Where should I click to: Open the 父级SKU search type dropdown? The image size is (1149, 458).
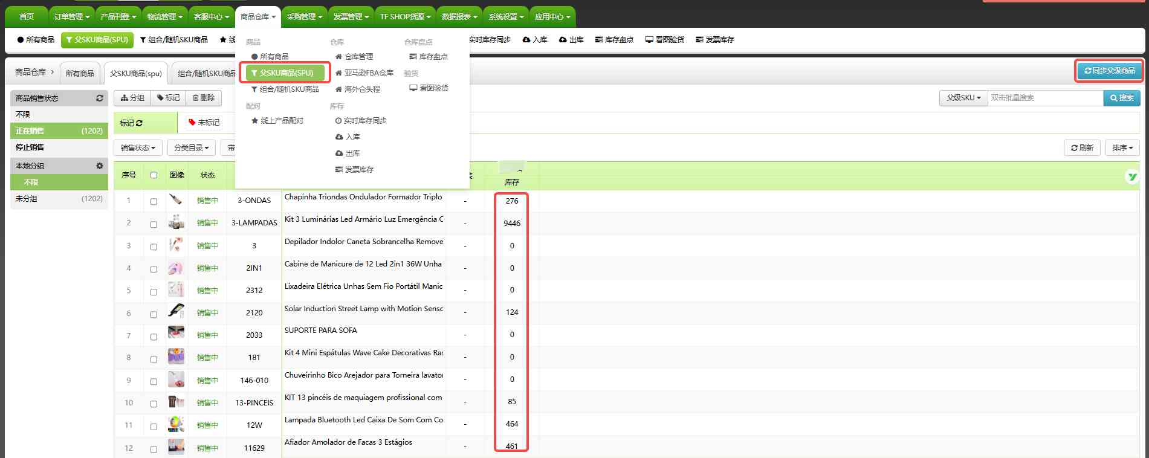963,97
